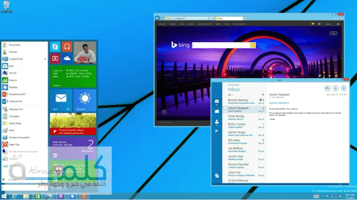
Task: Open the Weather sun tile
Action: coord(85,100)
